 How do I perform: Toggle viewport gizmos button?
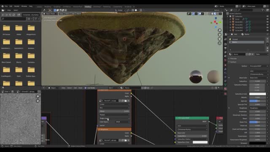coord(193,14)
